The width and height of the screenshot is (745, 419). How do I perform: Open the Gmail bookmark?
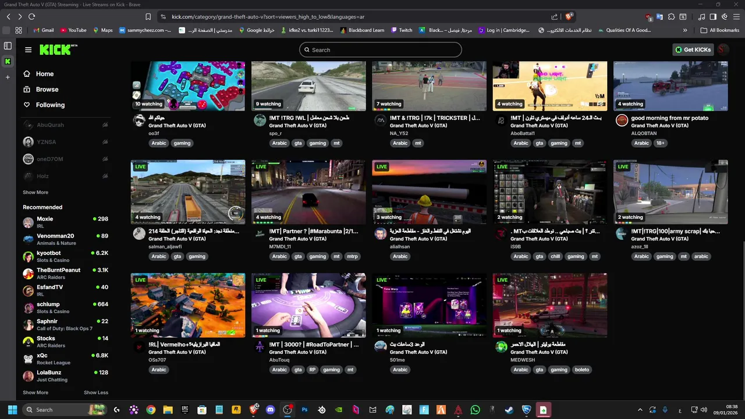[x=44, y=30]
